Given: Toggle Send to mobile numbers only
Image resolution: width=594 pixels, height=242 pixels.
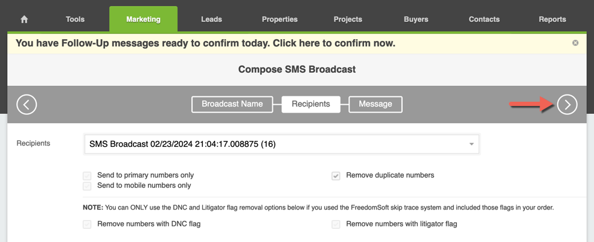Looking at the screenshot, I should 87,186.
